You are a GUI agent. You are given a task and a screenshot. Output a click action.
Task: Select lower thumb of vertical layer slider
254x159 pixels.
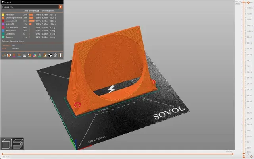[x=244, y=153]
